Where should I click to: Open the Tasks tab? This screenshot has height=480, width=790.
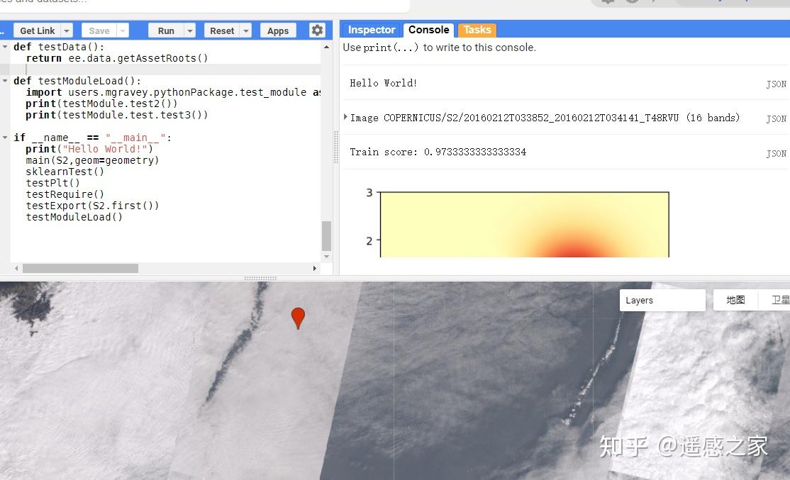click(x=477, y=30)
